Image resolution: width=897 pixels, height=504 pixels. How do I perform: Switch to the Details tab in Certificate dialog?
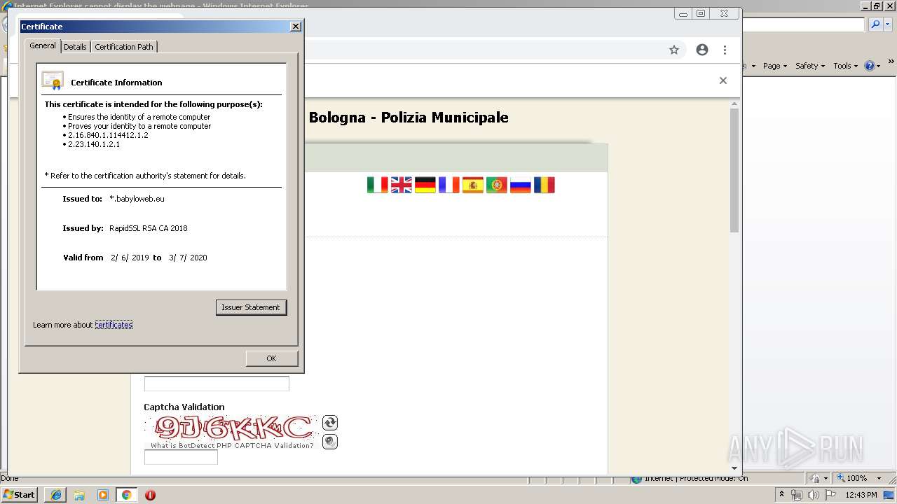(x=75, y=47)
